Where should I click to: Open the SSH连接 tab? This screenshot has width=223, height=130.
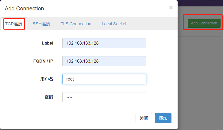click(41, 24)
